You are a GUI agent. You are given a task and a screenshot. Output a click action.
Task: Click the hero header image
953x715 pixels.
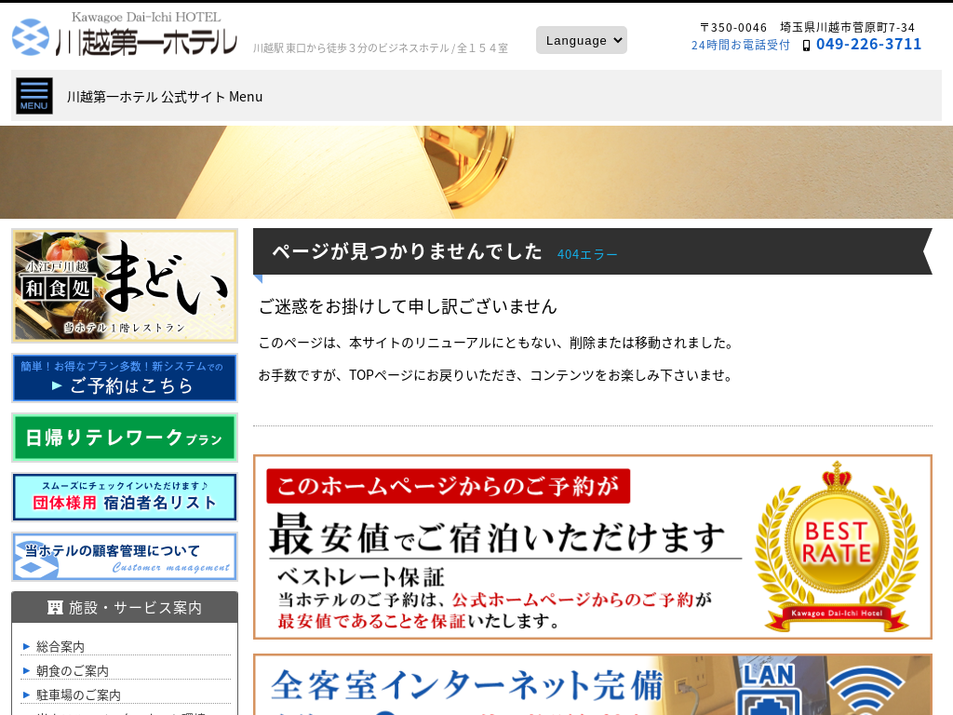476,172
